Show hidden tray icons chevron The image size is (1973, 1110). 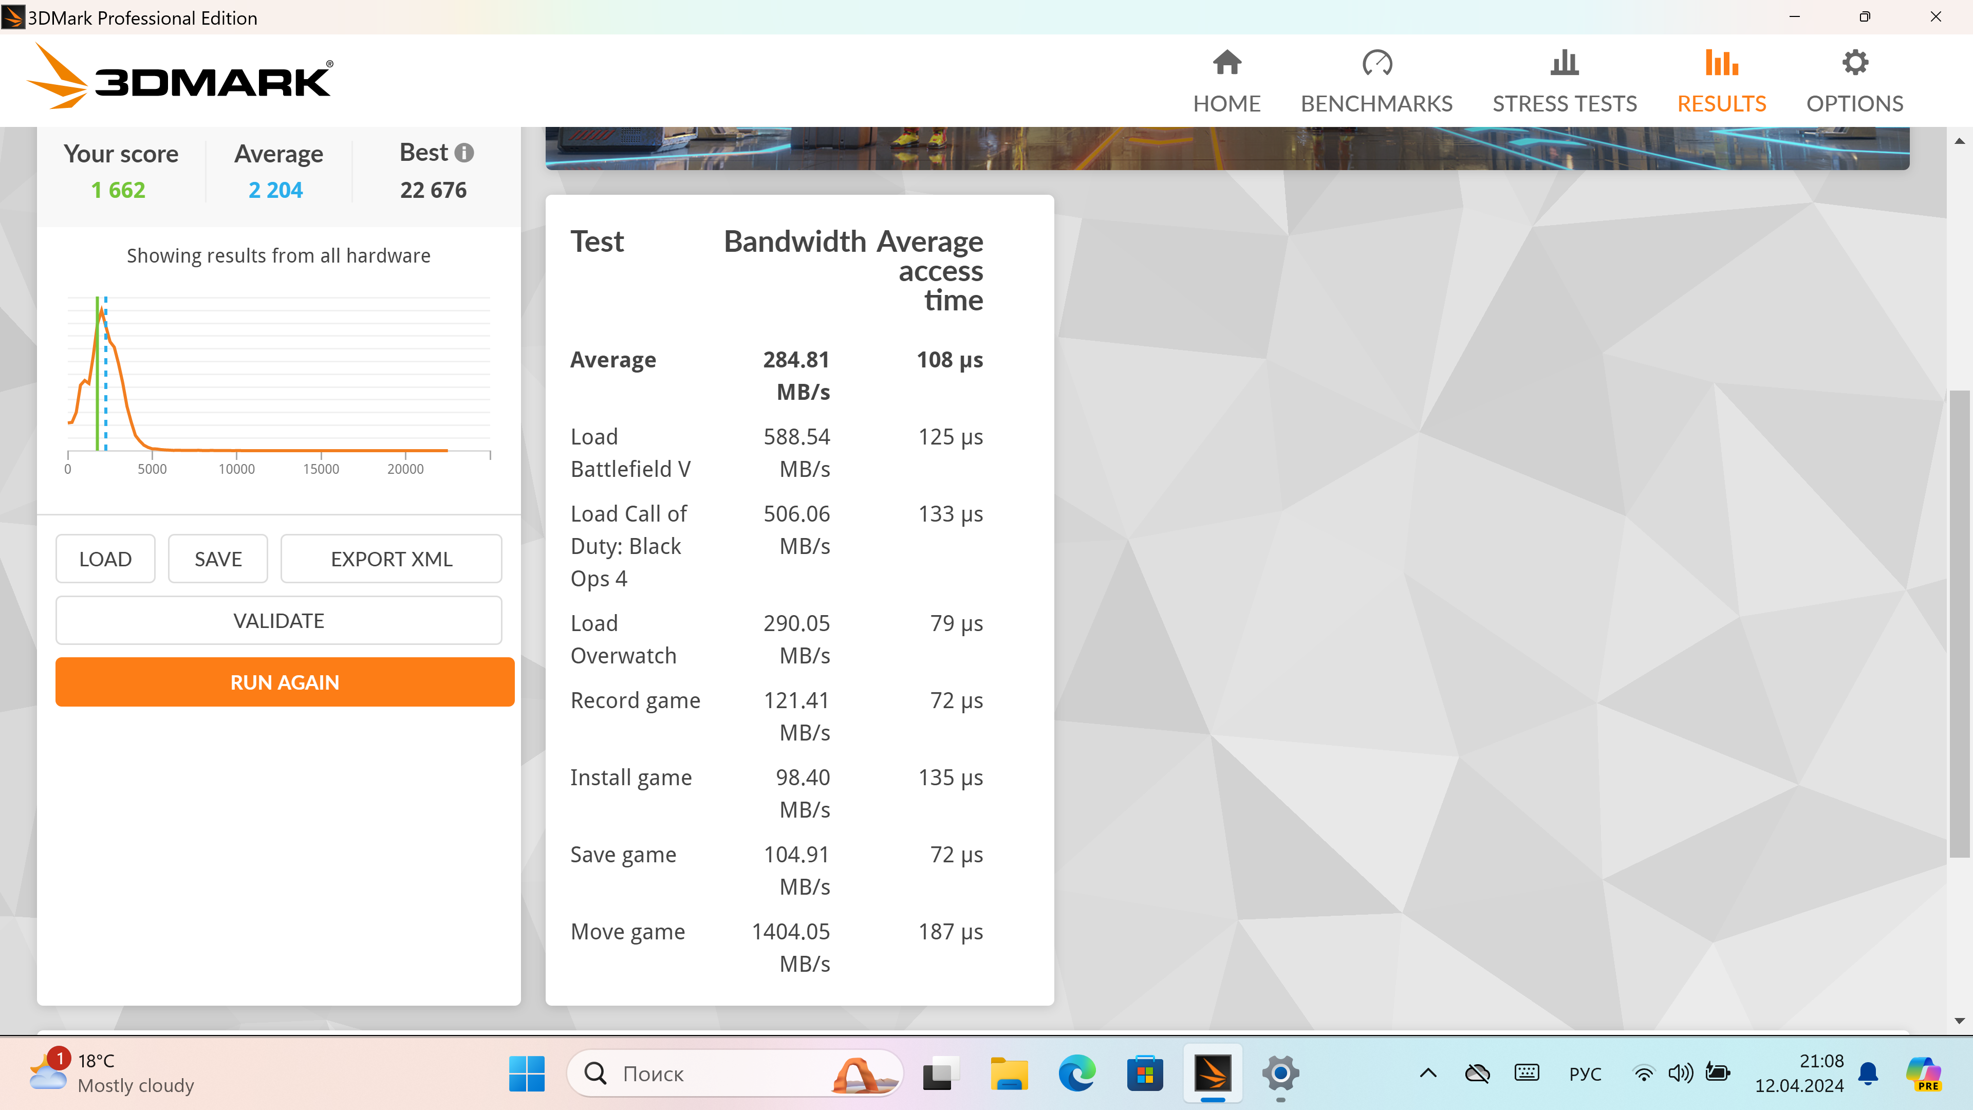coord(1428,1073)
